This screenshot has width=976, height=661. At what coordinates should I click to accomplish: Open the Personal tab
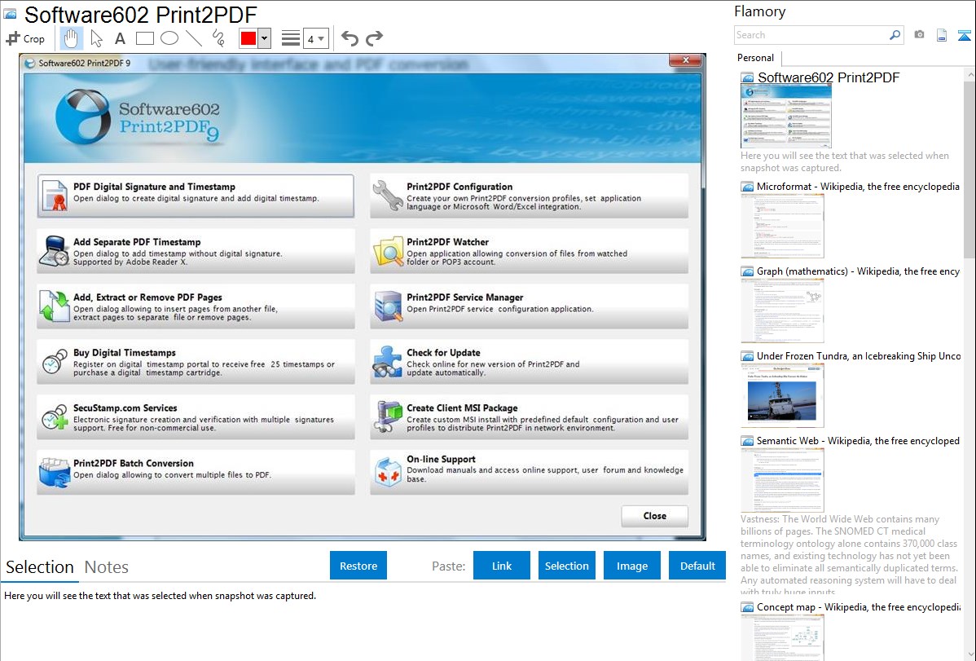coord(756,58)
